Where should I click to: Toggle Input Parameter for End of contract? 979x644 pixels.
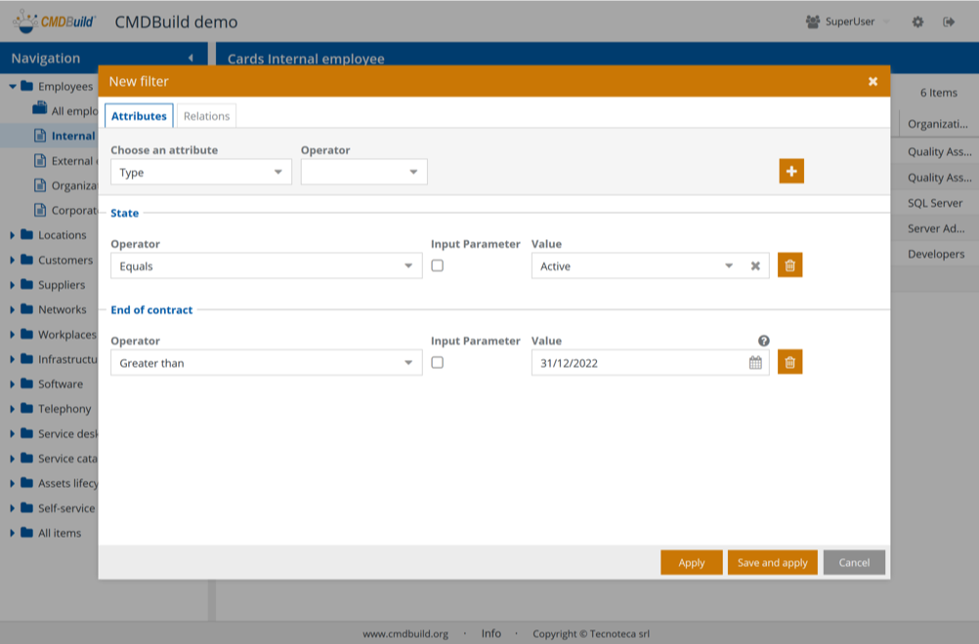pos(438,362)
